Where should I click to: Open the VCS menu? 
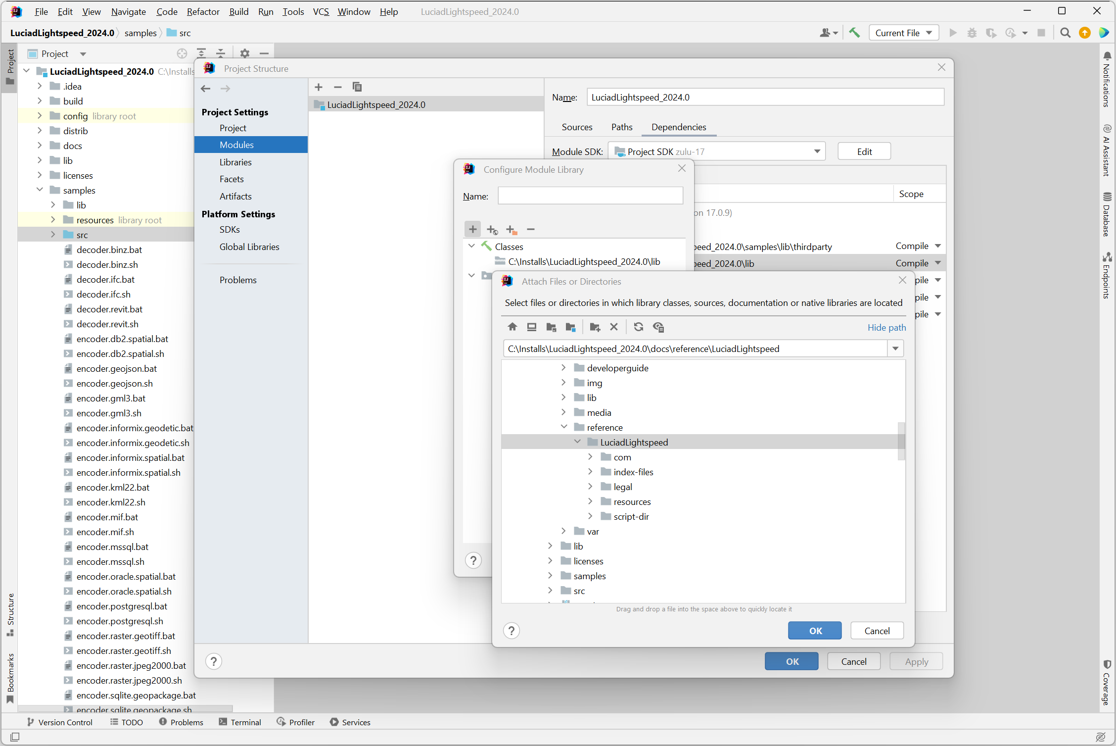pyautogui.click(x=321, y=11)
